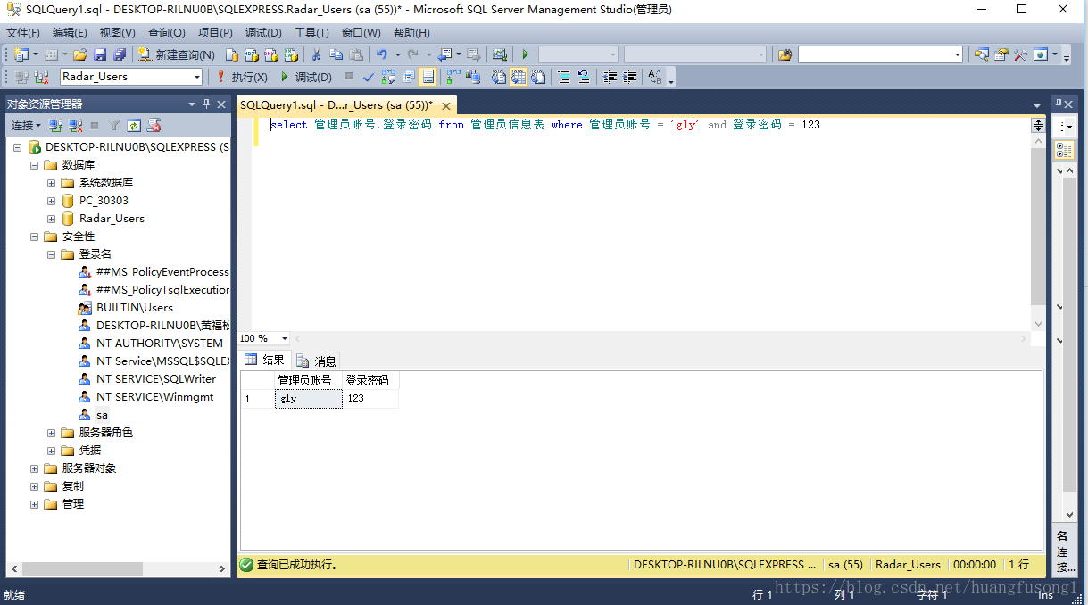Screen dimensions: 1088x605
Task: Toggle Results to Grid mode
Action: 518,77
